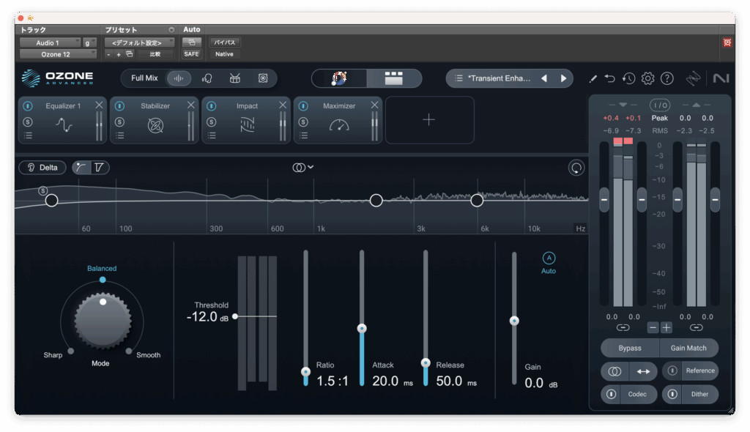Toggle Equalizer 1 module power button

(28, 106)
